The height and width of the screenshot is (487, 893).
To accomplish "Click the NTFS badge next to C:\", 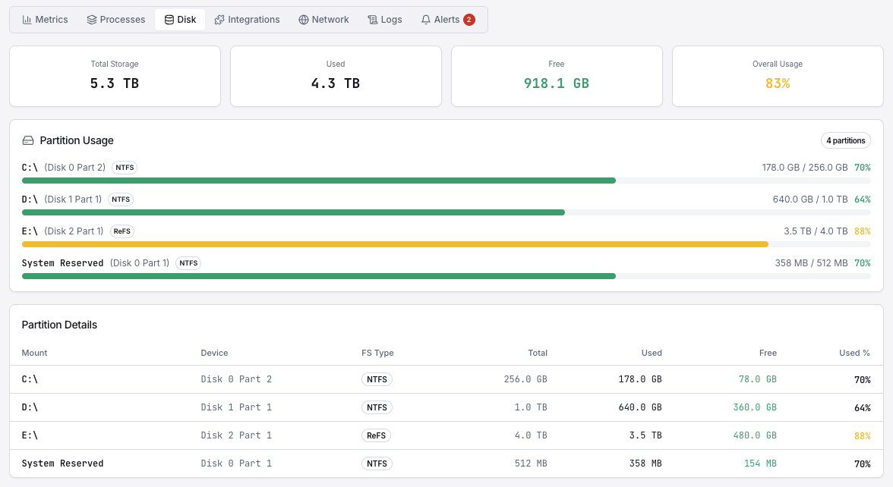I will coord(124,168).
